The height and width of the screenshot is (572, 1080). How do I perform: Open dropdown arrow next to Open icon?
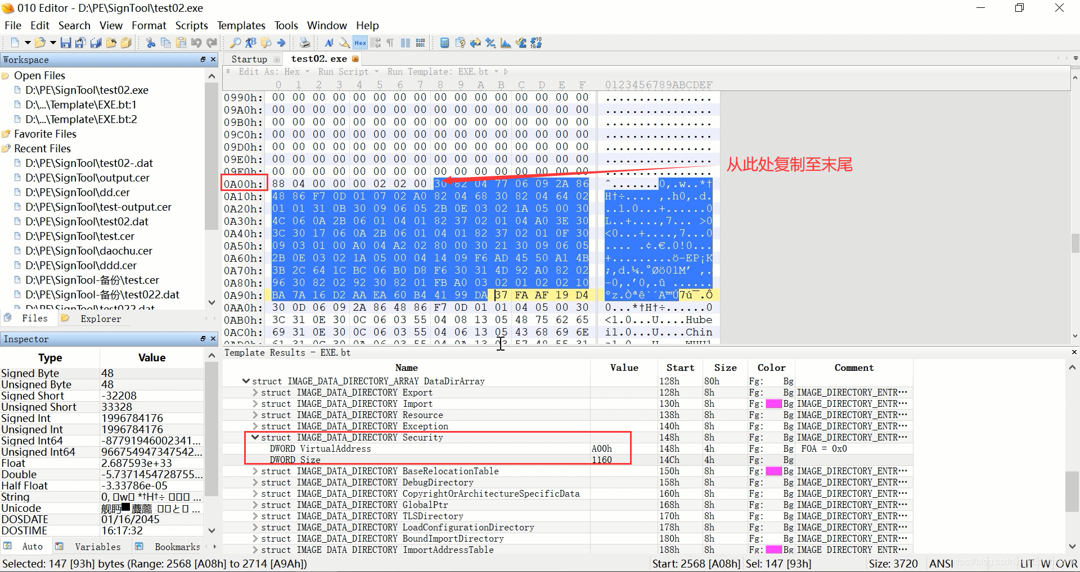point(53,43)
